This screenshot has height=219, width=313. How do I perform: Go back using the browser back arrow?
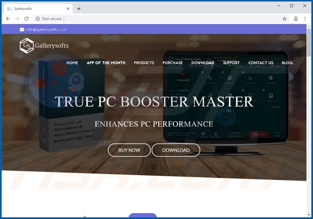pyautogui.click(x=8, y=19)
